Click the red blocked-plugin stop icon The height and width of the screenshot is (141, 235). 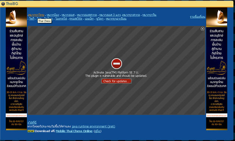[x=117, y=64]
